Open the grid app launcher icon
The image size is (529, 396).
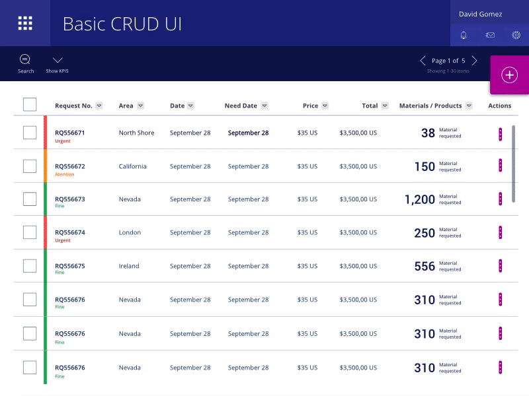click(x=25, y=24)
